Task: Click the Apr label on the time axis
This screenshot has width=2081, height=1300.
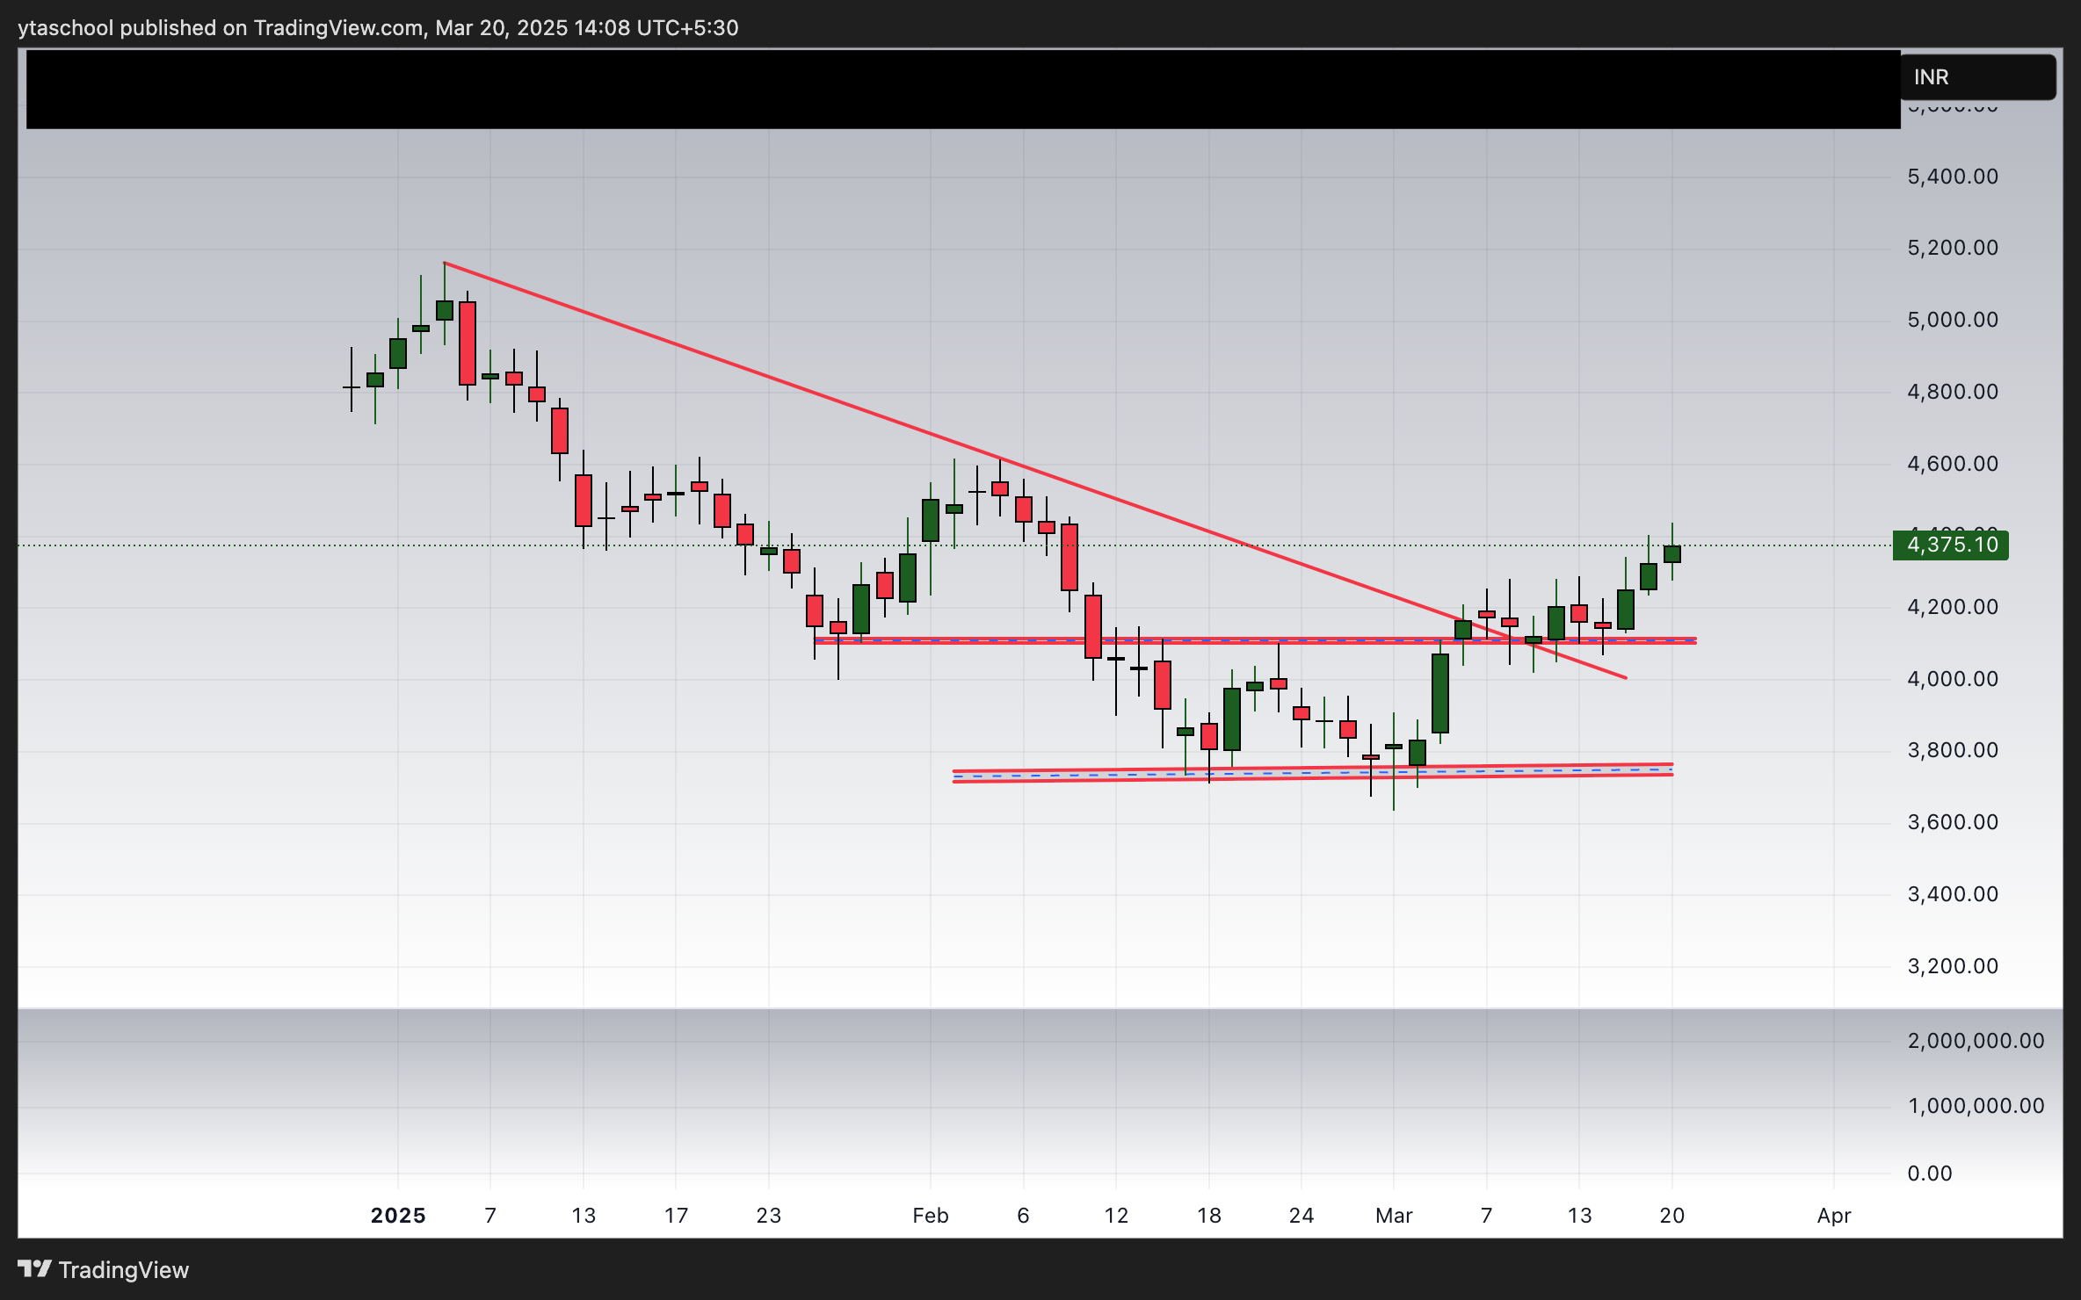Action: [x=1834, y=1216]
